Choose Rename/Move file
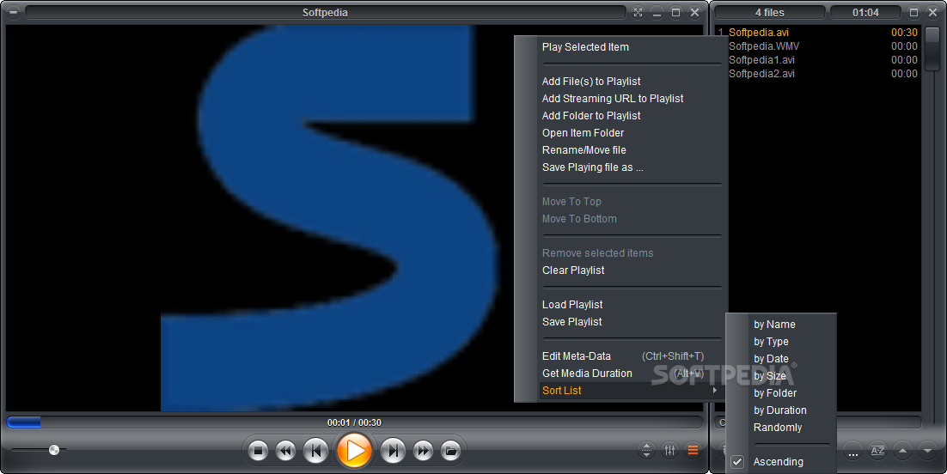 coord(584,150)
